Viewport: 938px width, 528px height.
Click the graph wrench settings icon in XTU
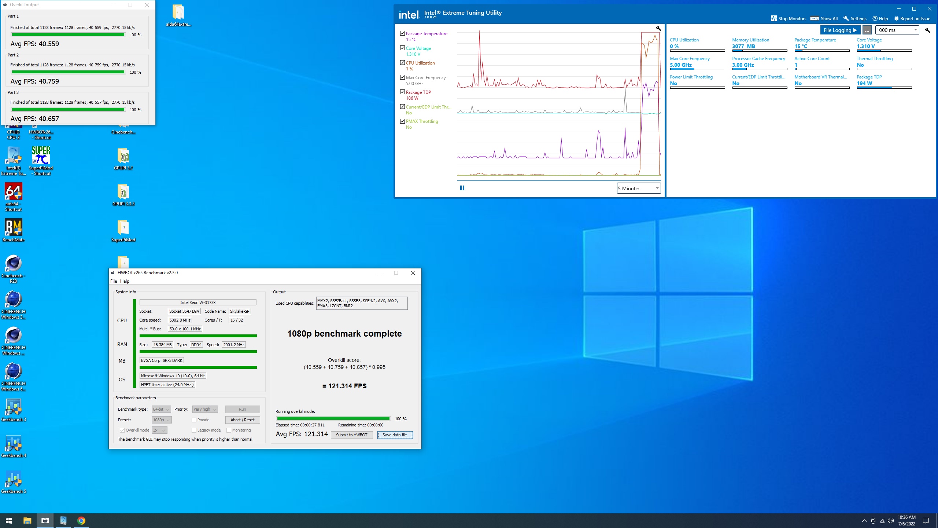(x=658, y=28)
